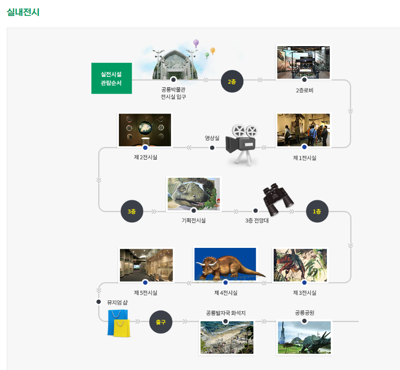The image size is (400, 370).
Task: Open the 2층로비 lobby photo
Action: [x=303, y=62]
